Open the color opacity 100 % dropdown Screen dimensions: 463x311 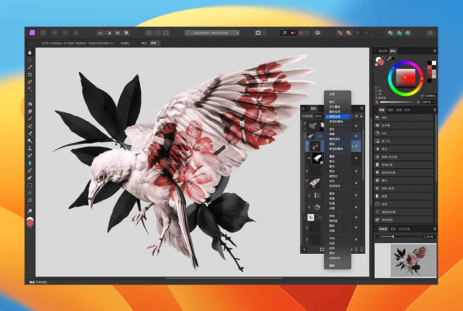(x=435, y=102)
